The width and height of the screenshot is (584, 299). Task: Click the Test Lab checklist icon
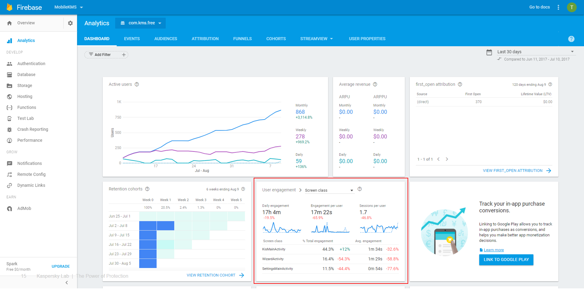click(x=9, y=118)
